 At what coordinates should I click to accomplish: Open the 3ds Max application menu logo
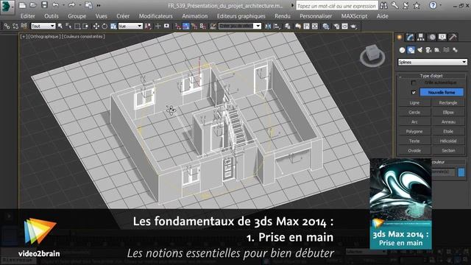pos(7,7)
